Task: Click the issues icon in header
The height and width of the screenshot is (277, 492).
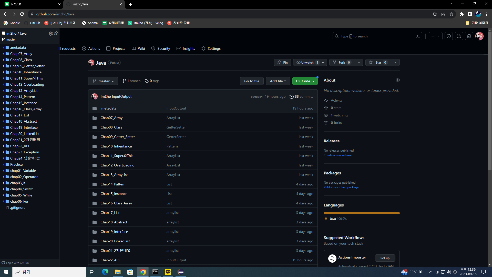Action: (x=448, y=36)
